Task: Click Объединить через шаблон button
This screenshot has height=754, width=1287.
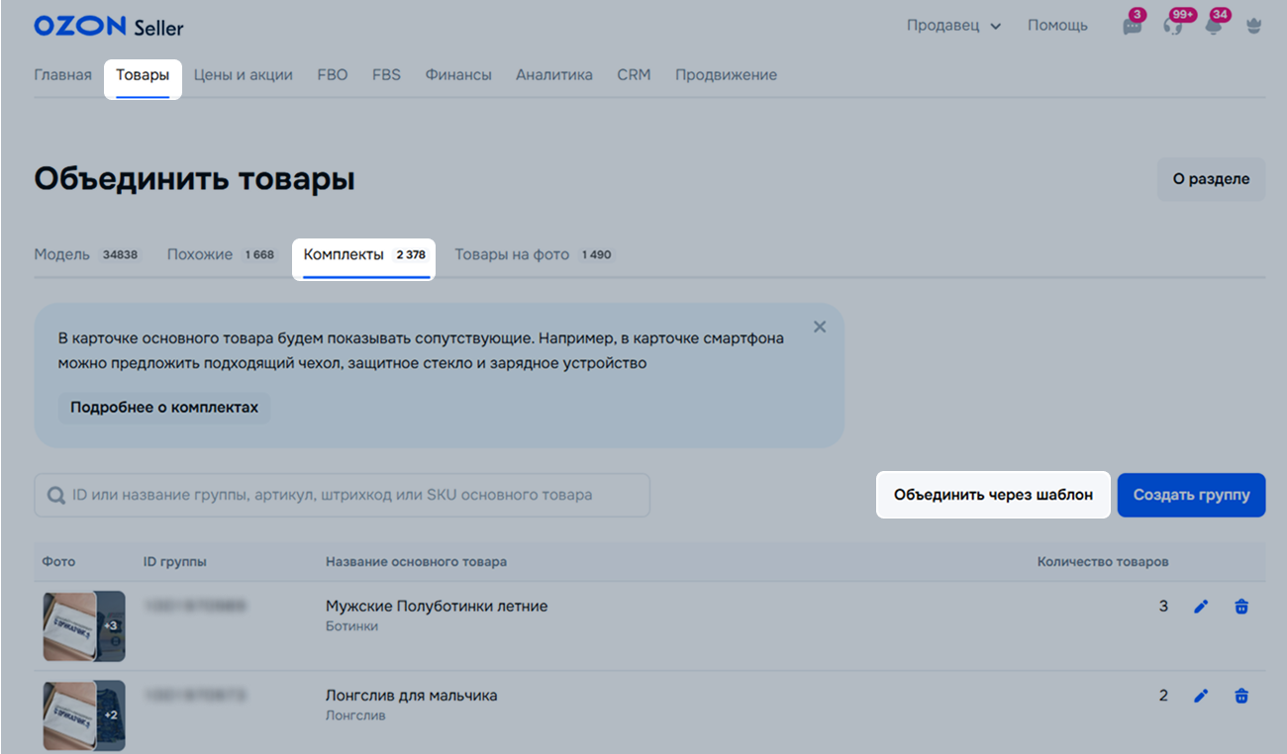Action: 993,495
